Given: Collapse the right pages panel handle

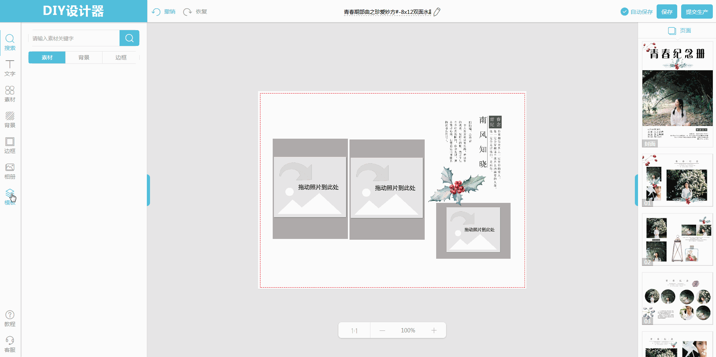Looking at the screenshot, I should (636, 190).
